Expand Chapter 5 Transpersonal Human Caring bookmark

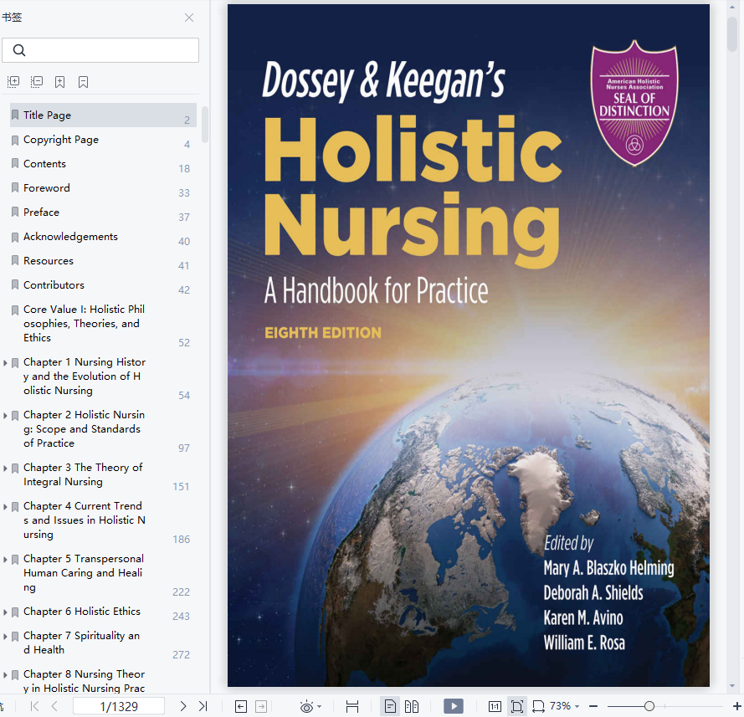pyautogui.click(x=5, y=559)
